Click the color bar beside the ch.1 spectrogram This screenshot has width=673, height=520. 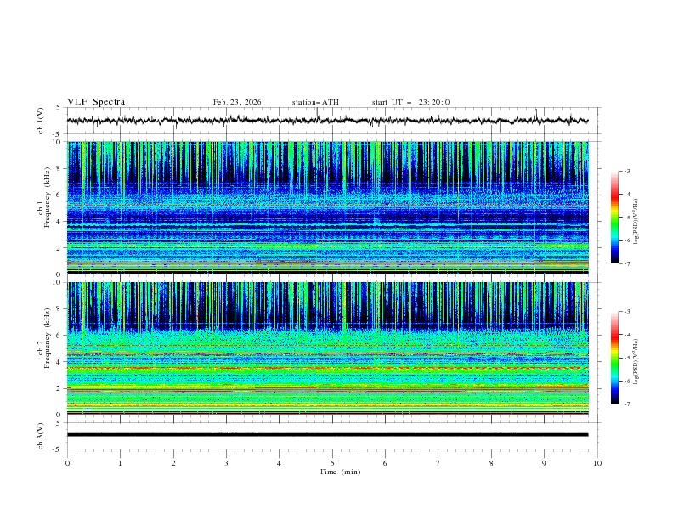pyautogui.click(x=614, y=218)
